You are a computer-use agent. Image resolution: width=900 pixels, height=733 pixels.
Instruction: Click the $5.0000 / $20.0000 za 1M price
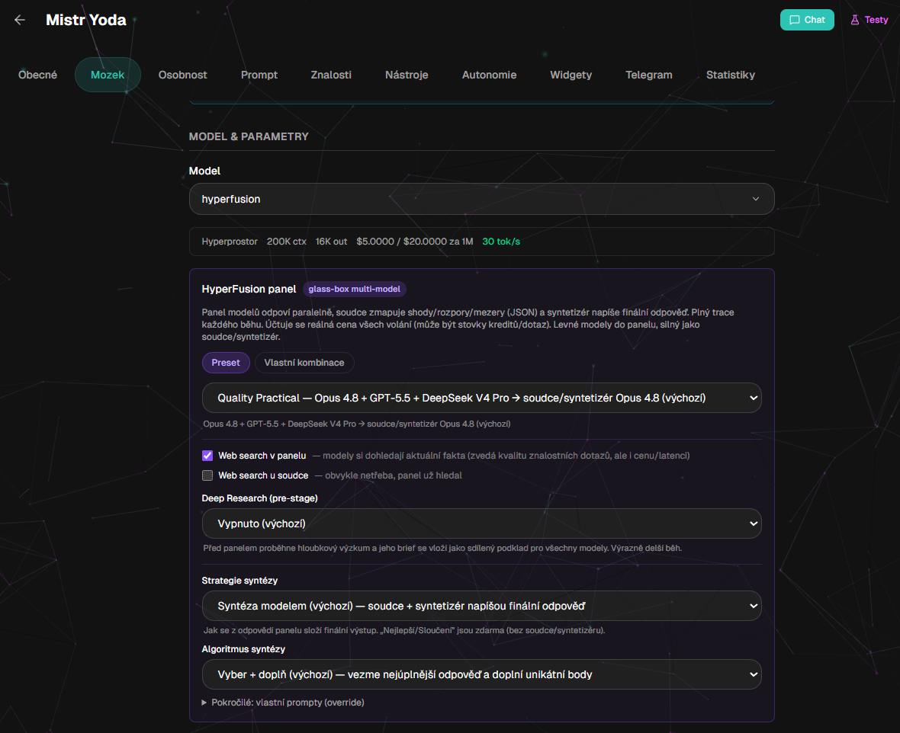point(414,242)
